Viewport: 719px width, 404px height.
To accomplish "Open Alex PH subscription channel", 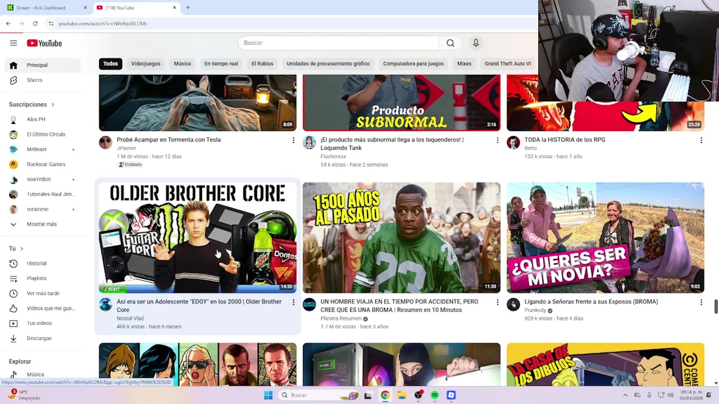I will (43, 120).
